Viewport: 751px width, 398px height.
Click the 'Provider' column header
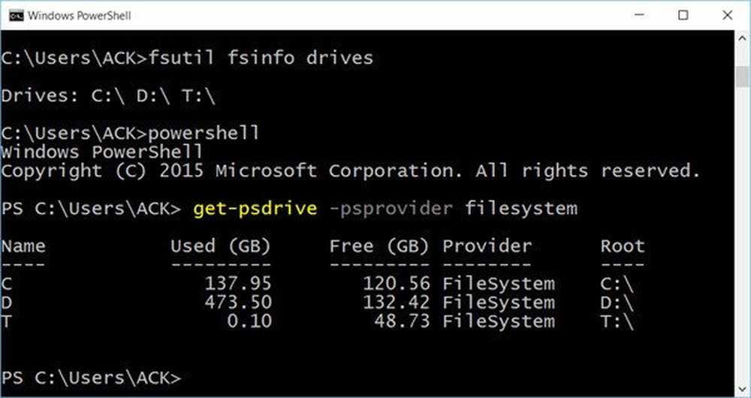(487, 246)
